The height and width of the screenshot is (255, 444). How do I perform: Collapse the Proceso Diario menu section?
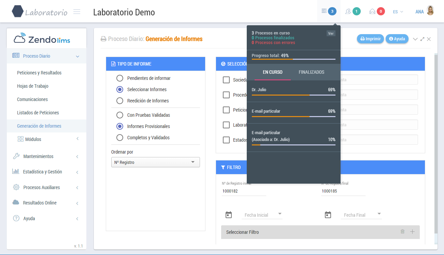(77, 56)
